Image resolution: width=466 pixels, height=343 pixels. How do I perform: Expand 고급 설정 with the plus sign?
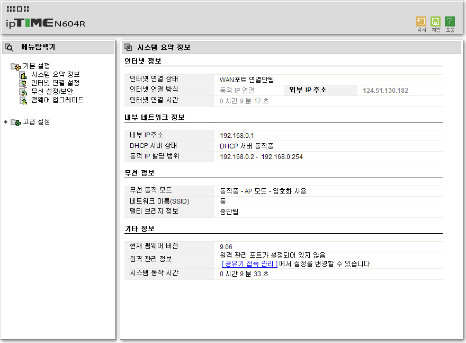coord(6,122)
